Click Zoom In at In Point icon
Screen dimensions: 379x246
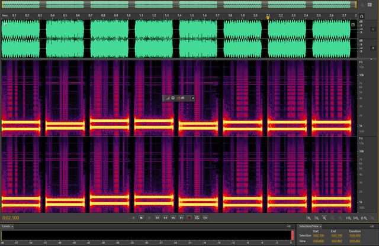(348, 218)
